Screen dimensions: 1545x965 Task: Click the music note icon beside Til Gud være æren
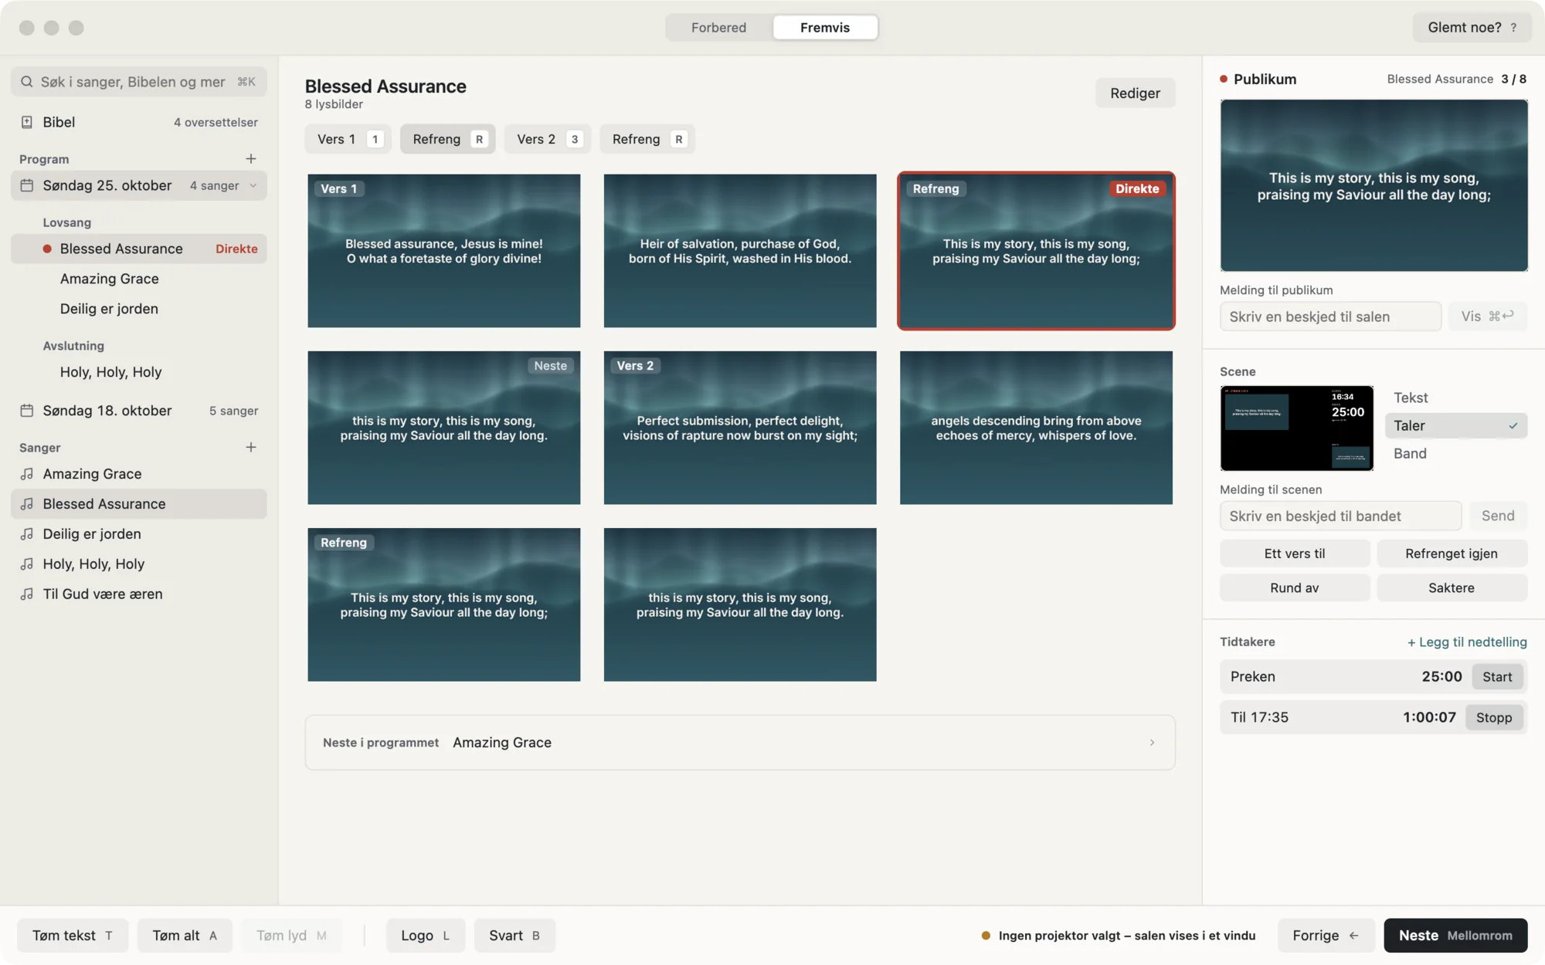(27, 594)
